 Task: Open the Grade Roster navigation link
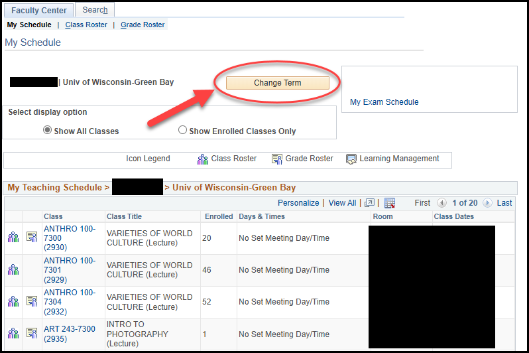(x=143, y=25)
